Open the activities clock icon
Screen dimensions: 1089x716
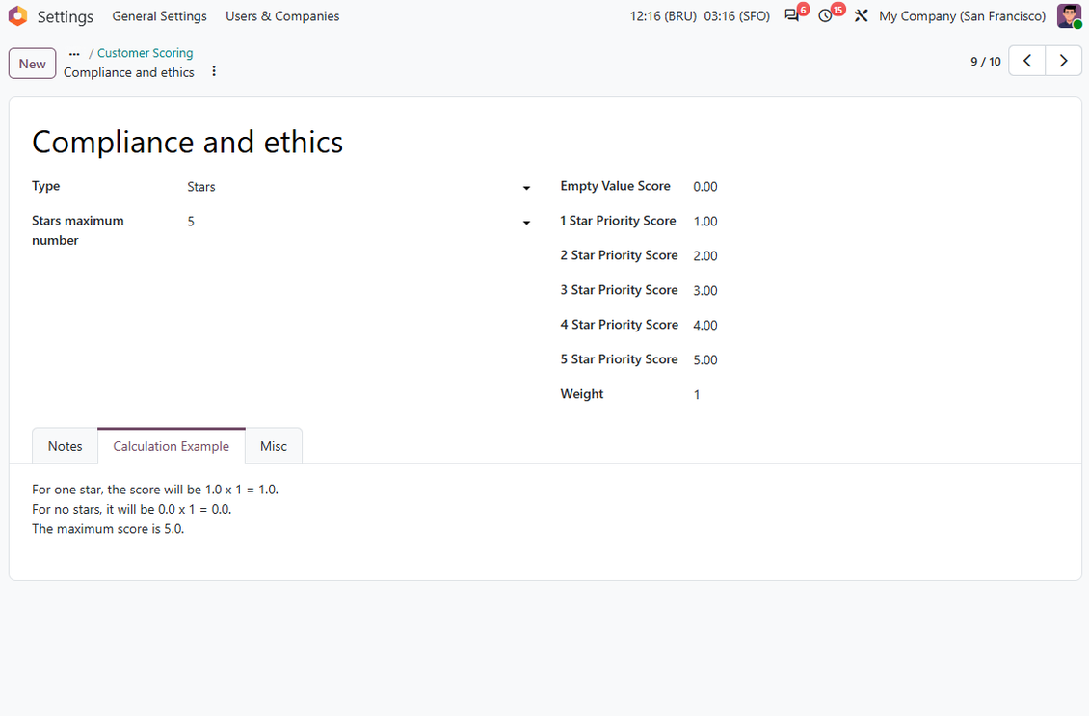tap(825, 15)
